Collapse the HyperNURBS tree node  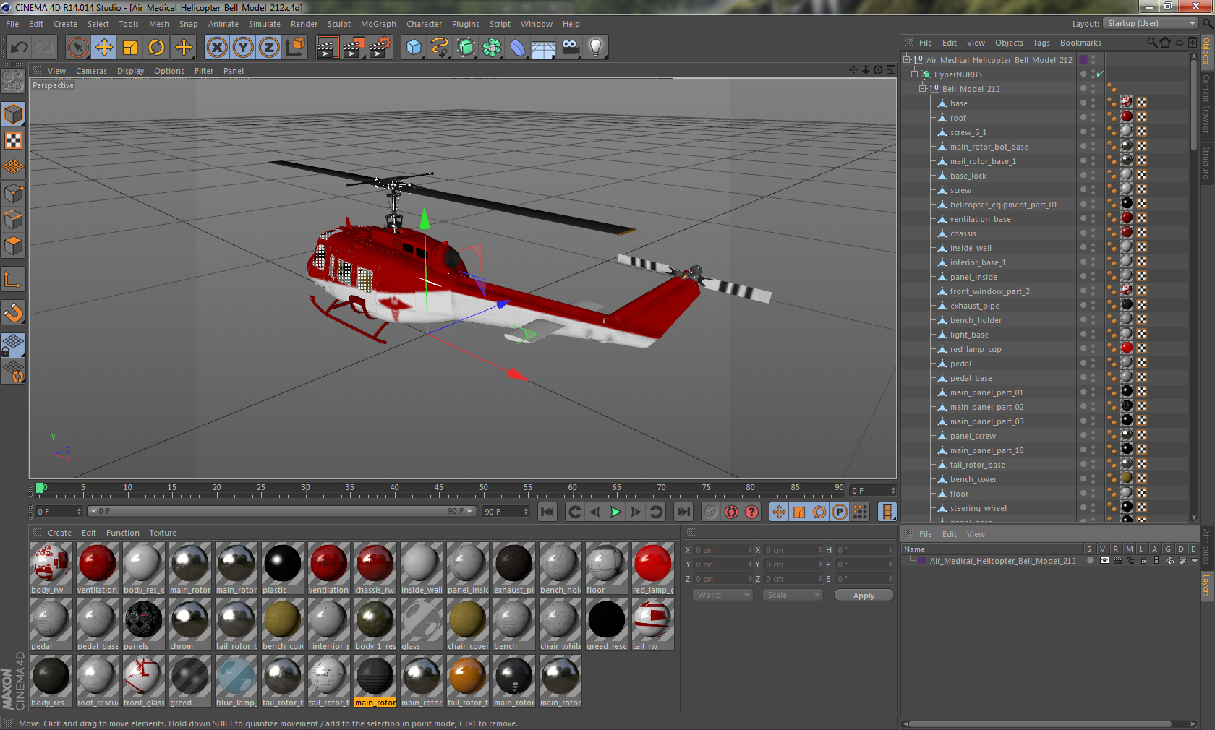coord(915,74)
